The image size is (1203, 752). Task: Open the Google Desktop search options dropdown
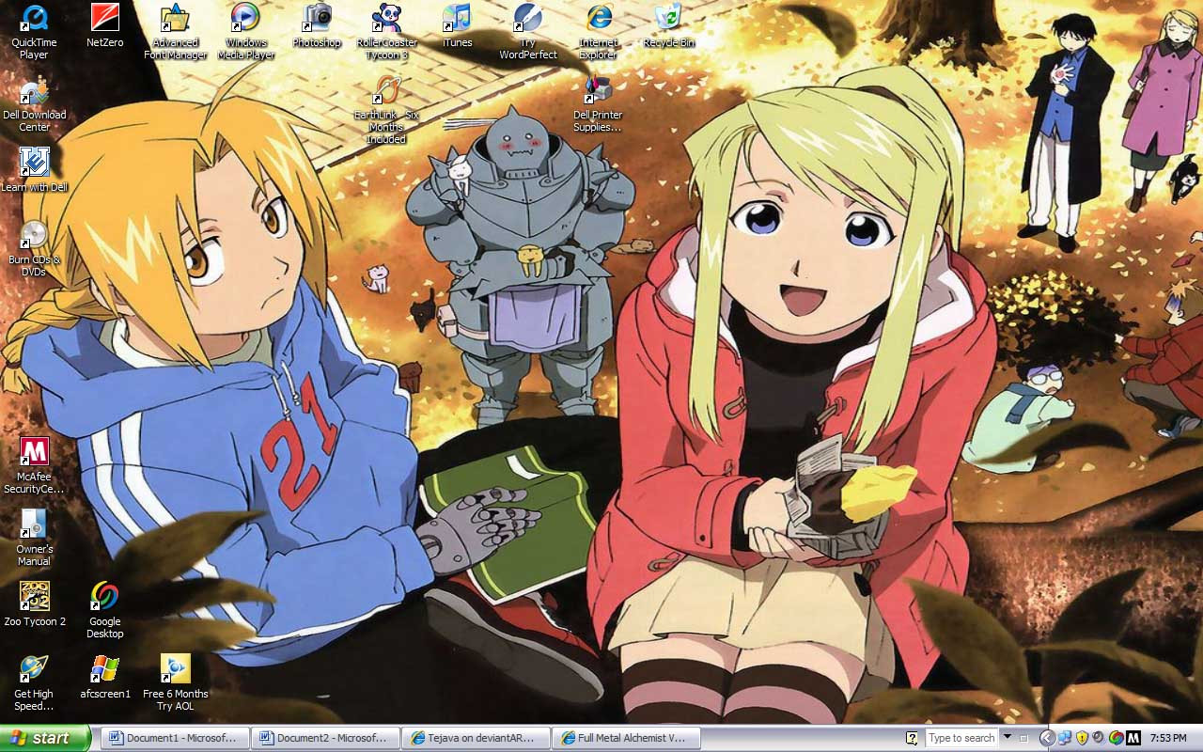(x=1008, y=737)
